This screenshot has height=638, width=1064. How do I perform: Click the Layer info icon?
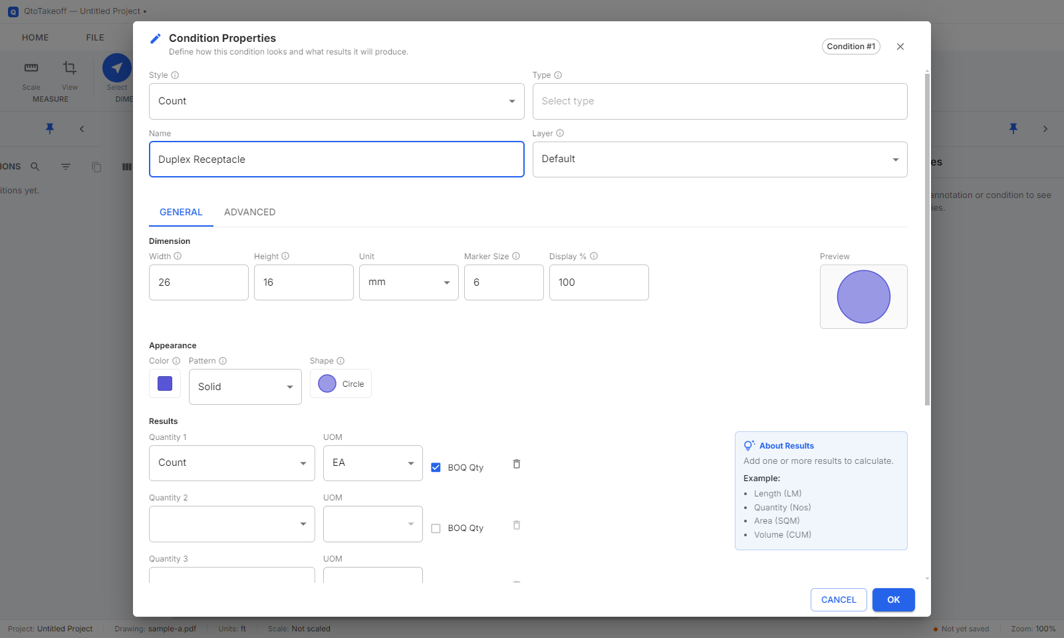point(560,133)
